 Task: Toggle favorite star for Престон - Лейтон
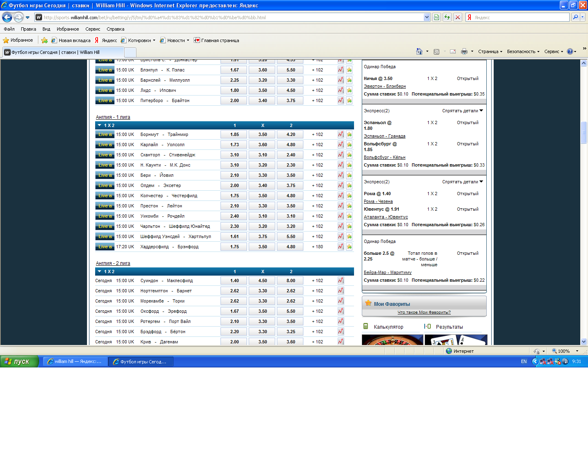click(x=349, y=206)
